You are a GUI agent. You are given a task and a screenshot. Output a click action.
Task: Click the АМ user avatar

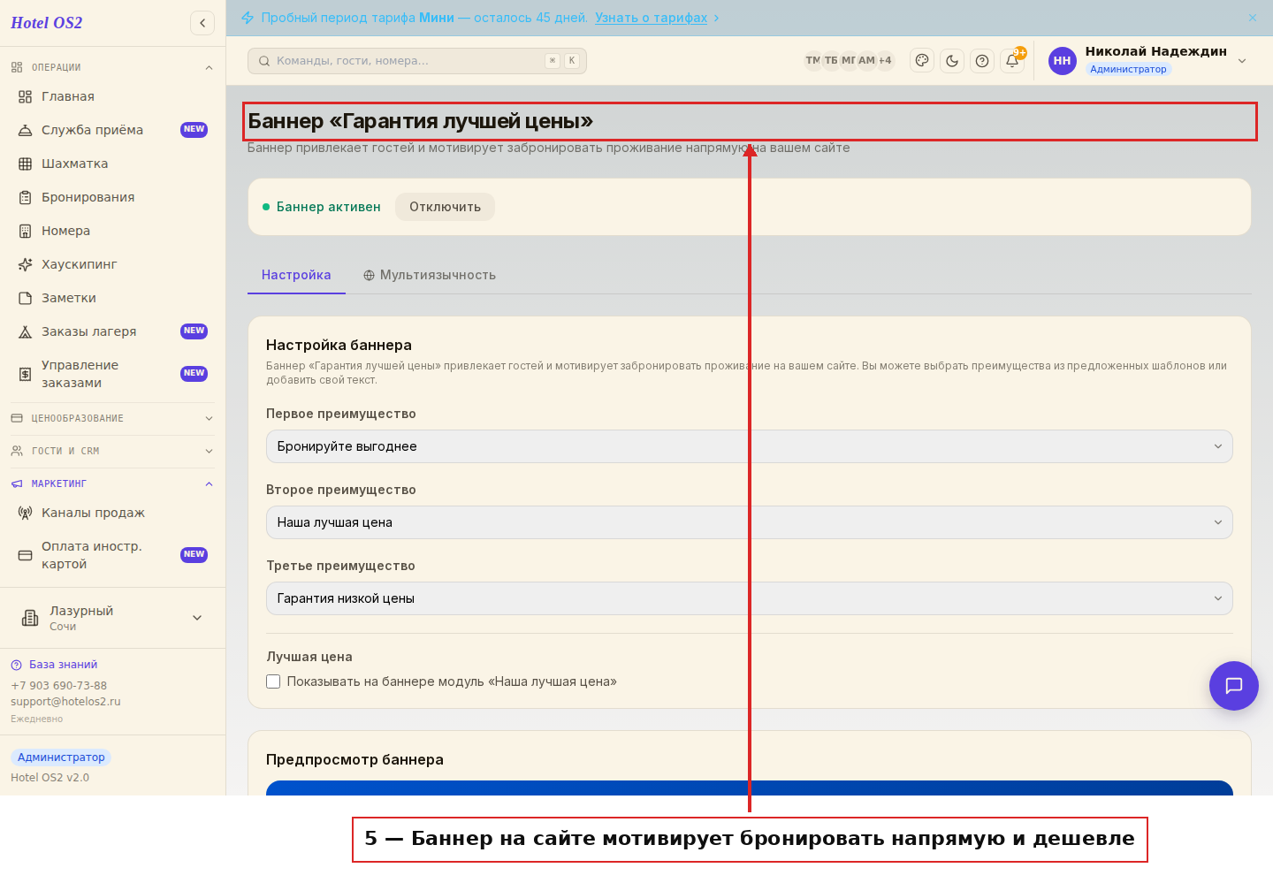[866, 61]
